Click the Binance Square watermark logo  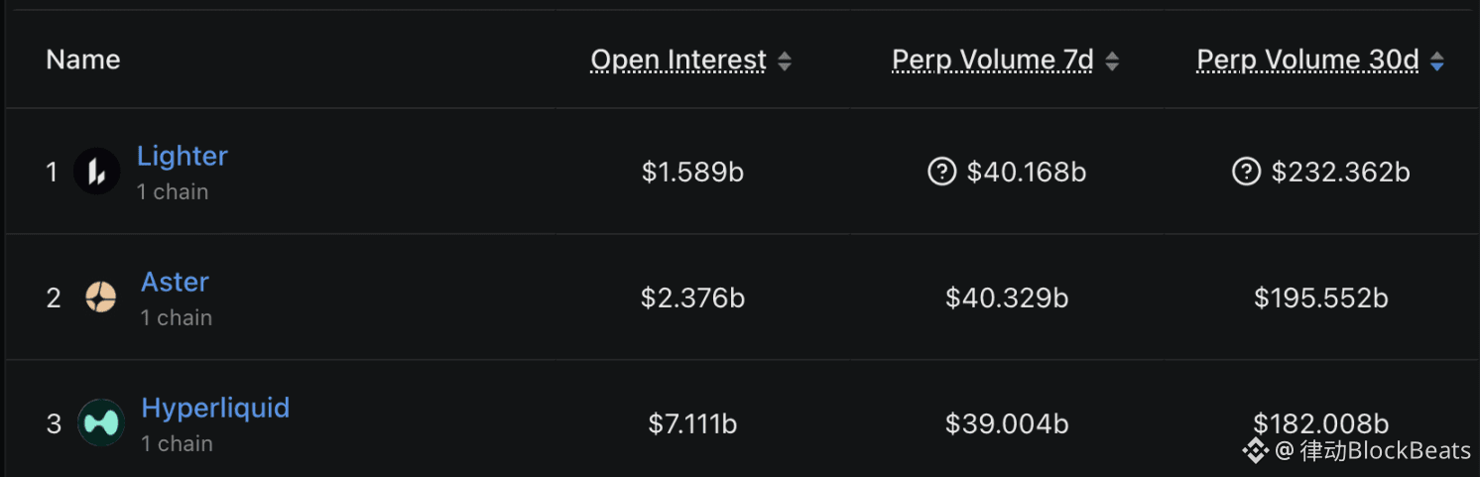click(x=1256, y=451)
